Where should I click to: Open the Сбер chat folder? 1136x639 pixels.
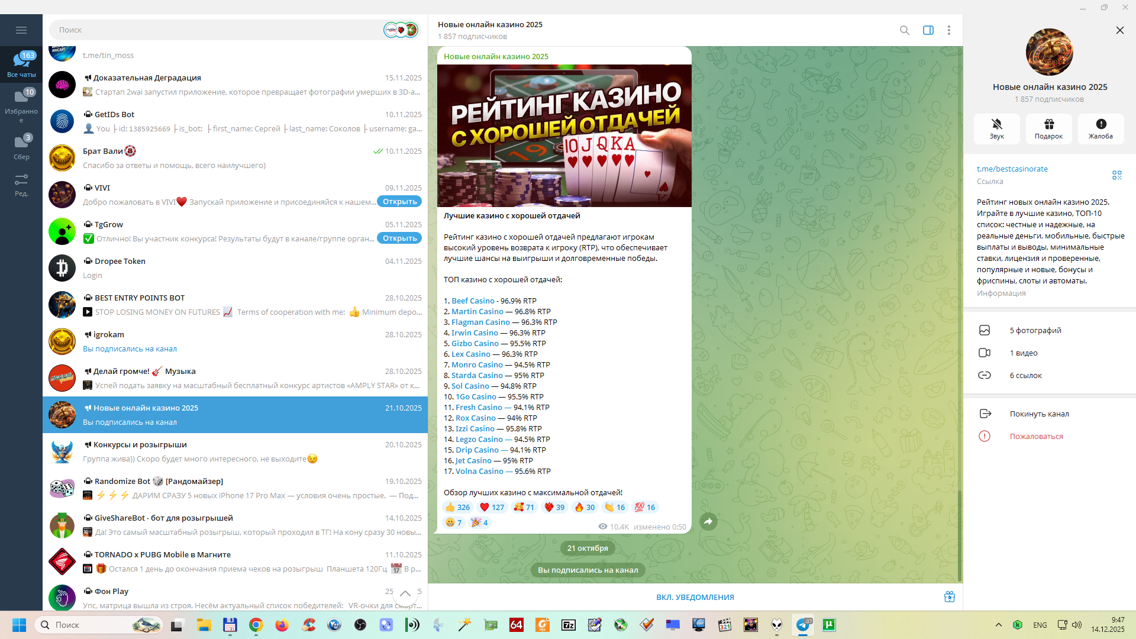21,147
